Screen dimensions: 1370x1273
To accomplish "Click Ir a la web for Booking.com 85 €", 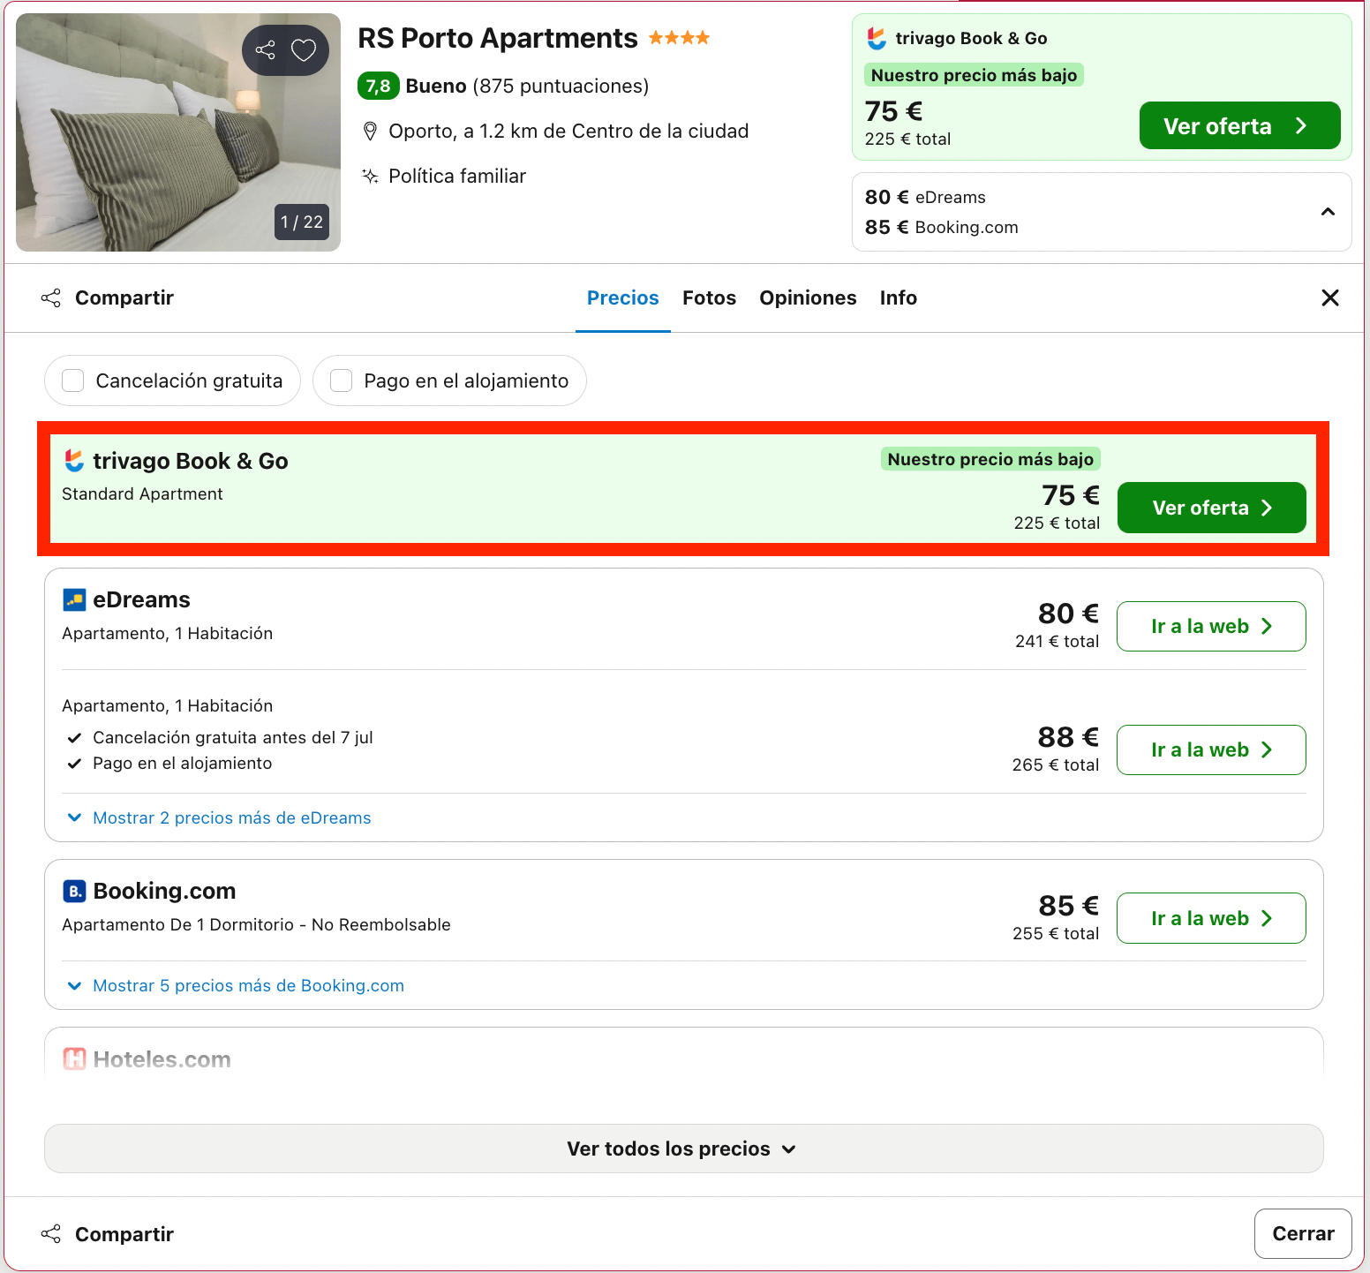I will pyautogui.click(x=1211, y=918).
